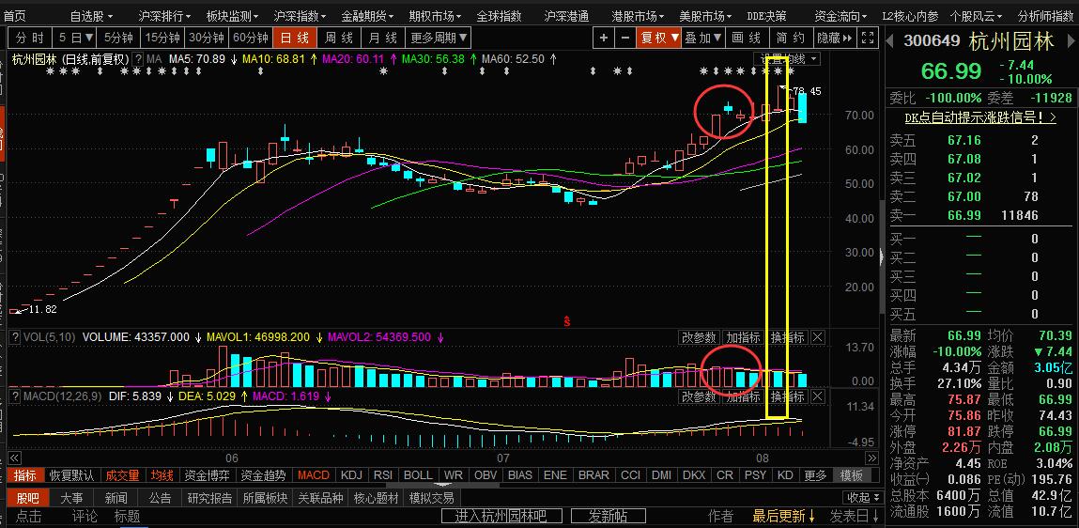Switch to 分时 intraday view
The height and width of the screenshot is (528, 1079).
click(x=30, y=38)
